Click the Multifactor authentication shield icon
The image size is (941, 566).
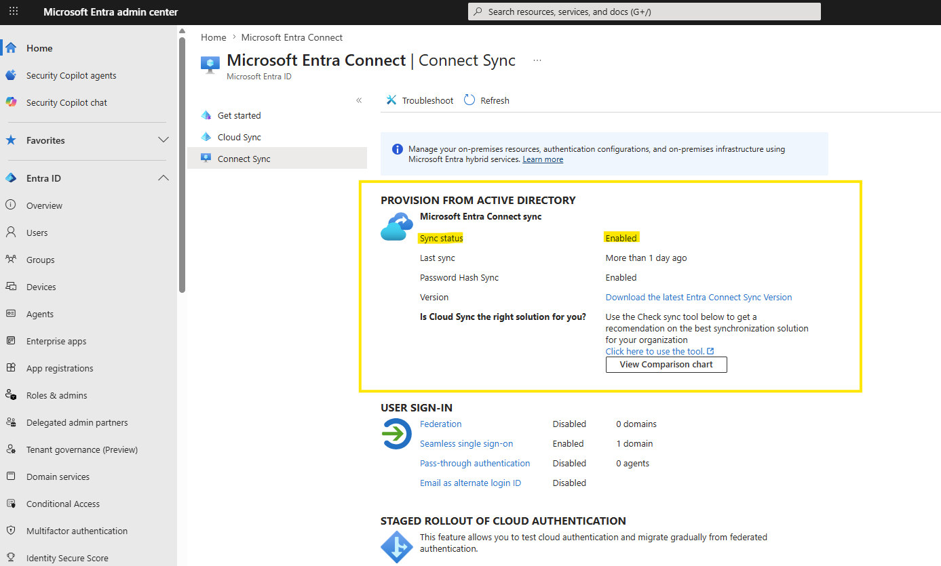11,531
